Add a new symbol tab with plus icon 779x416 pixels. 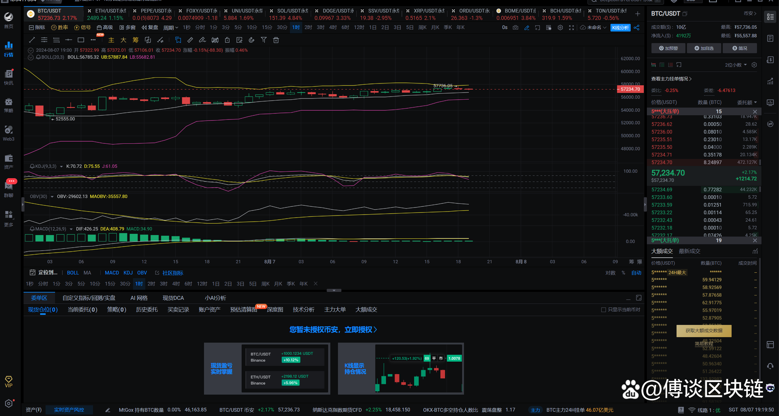pos(637,14)
